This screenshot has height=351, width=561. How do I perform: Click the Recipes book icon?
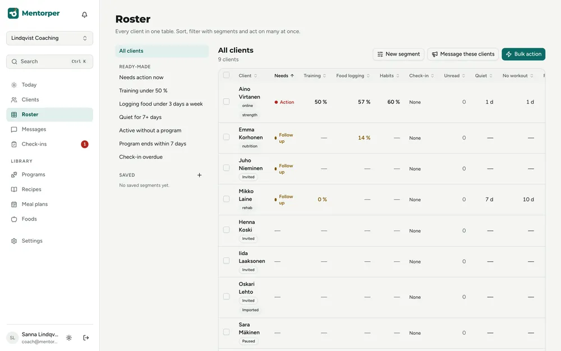[14, 189]
